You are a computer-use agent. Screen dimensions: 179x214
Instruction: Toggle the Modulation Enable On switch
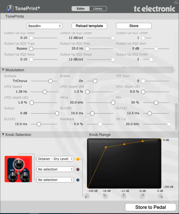[95, 81]
